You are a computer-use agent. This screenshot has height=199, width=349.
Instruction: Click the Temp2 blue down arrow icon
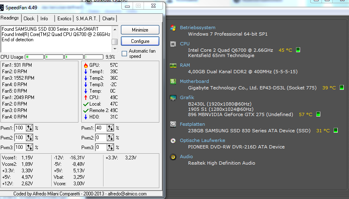86,78
